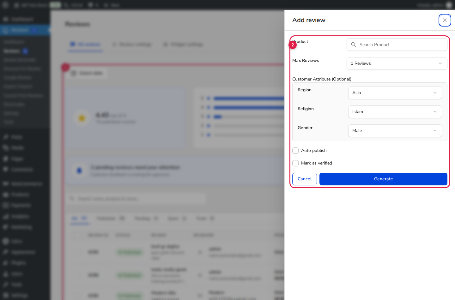Click the magnifier icon in Search Product
Viewport: 455px width, 300px height.
tap(354, 45)
